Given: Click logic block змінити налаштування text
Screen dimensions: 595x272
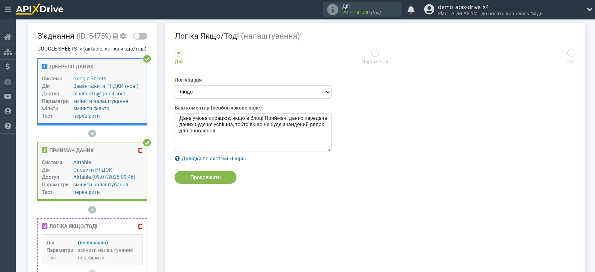Looking at the screenshot, I should [x=105, y=250].
